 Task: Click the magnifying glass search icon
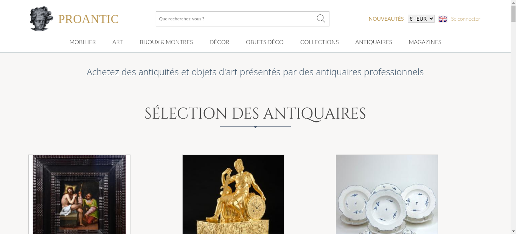[x=321, y=19]
